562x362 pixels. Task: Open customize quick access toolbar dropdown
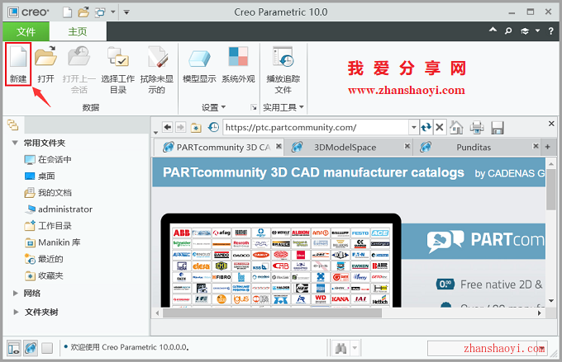(x=126, y=12)
